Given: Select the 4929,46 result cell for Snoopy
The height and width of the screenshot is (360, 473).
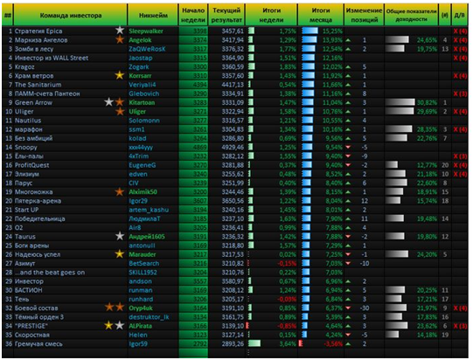Looking at the screenshot, I should (233, 147).
